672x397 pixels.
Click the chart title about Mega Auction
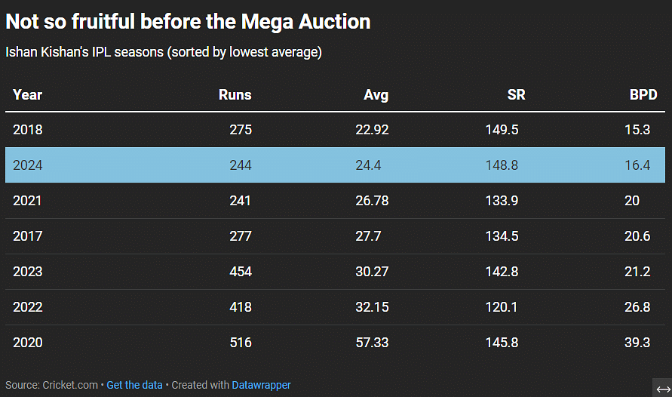click(188, 22)
